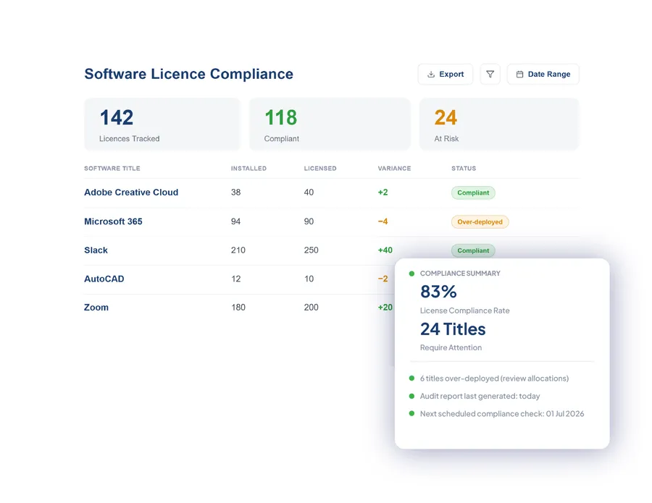Viewport: 652px width, 503px height.
Task: Click installed count 12
Action: pos(235,279)
